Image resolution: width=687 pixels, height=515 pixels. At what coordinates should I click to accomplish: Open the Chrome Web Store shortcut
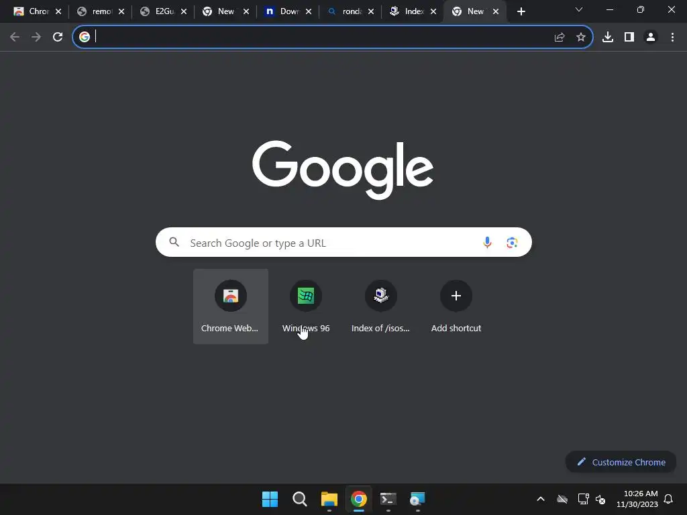231,306
